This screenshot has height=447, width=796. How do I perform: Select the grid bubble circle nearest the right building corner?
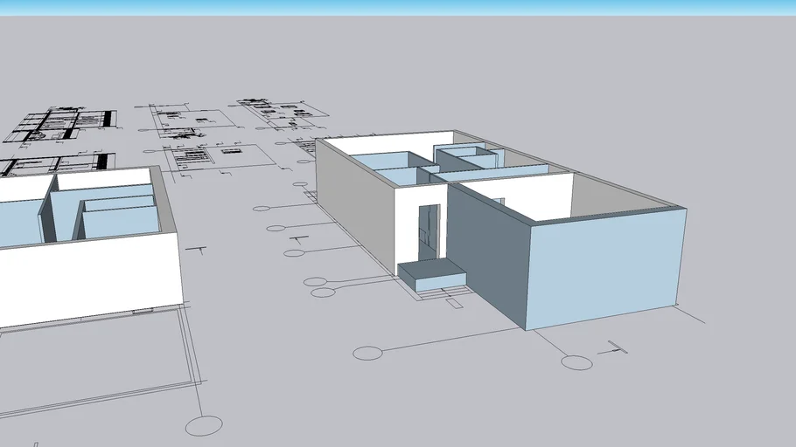click(x=576, y=362)
